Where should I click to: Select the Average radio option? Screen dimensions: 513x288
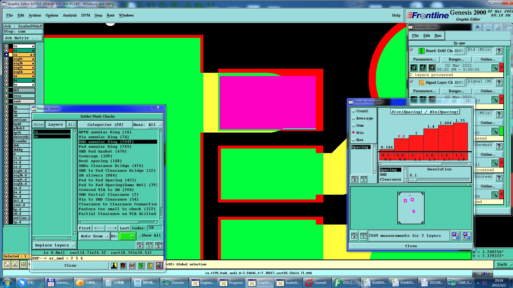(x=353, y=118)
